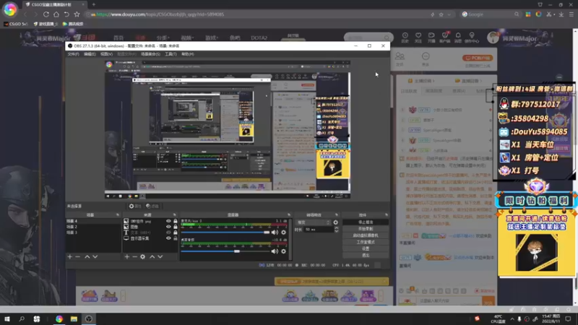Expand 主播投稿 section in chat panel
The image size is (578, 325).
click(x=421, y=81)
